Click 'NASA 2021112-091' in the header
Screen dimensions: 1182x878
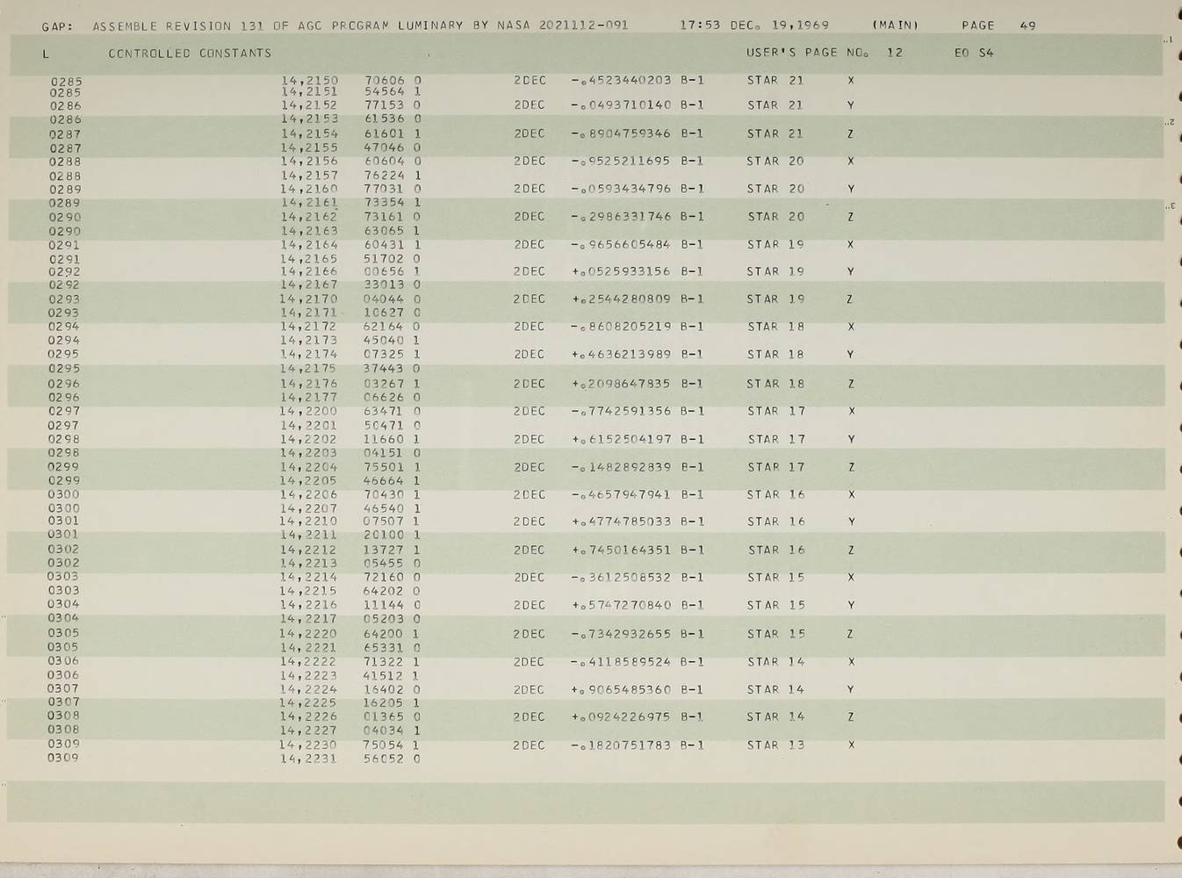coord(563,25)
